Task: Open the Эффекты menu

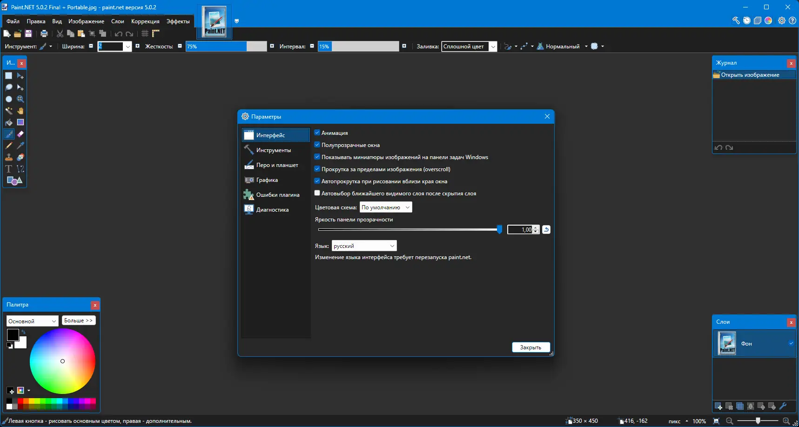Action: (178, 21)
